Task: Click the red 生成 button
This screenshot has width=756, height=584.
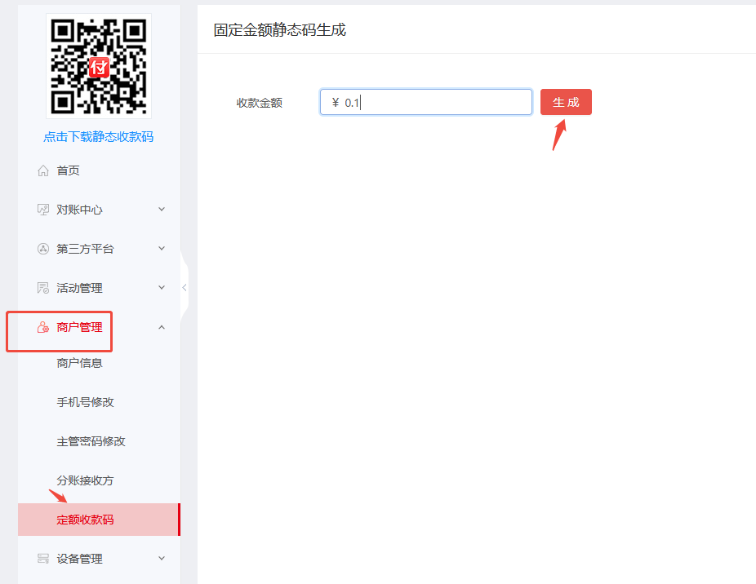Action: click(566, 102)
